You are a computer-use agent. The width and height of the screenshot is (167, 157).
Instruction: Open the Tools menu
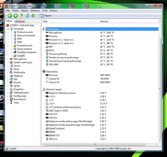45,11
